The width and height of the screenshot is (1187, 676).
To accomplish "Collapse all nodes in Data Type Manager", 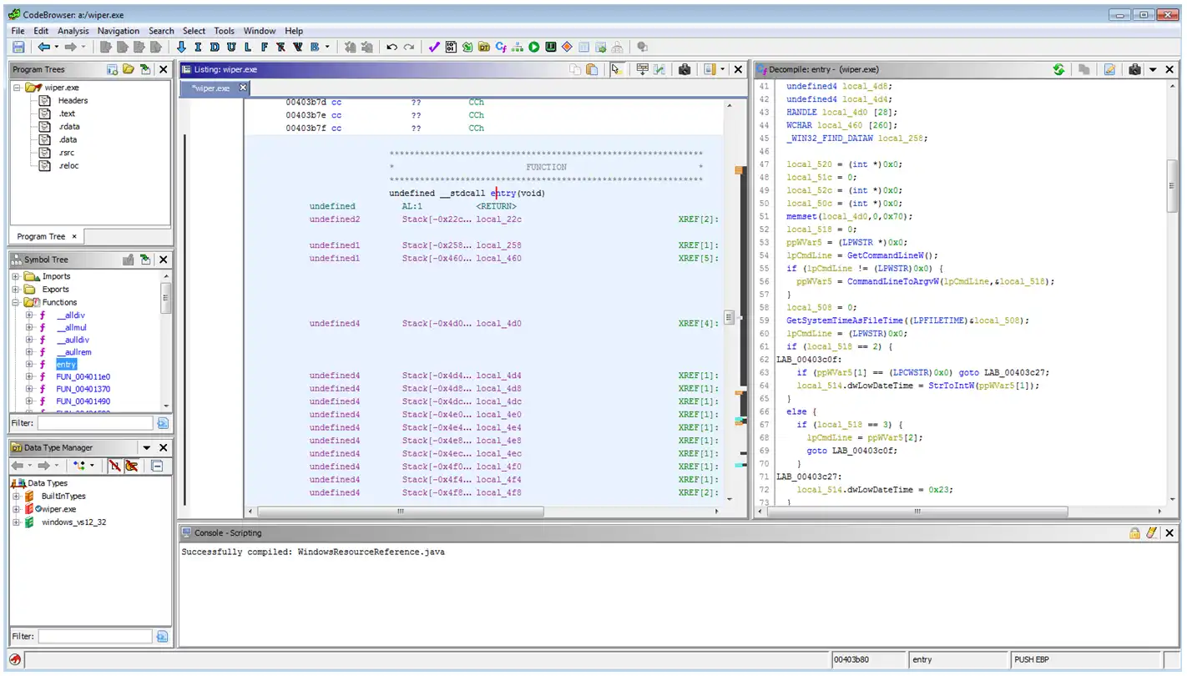I will [x=156, y=466].
